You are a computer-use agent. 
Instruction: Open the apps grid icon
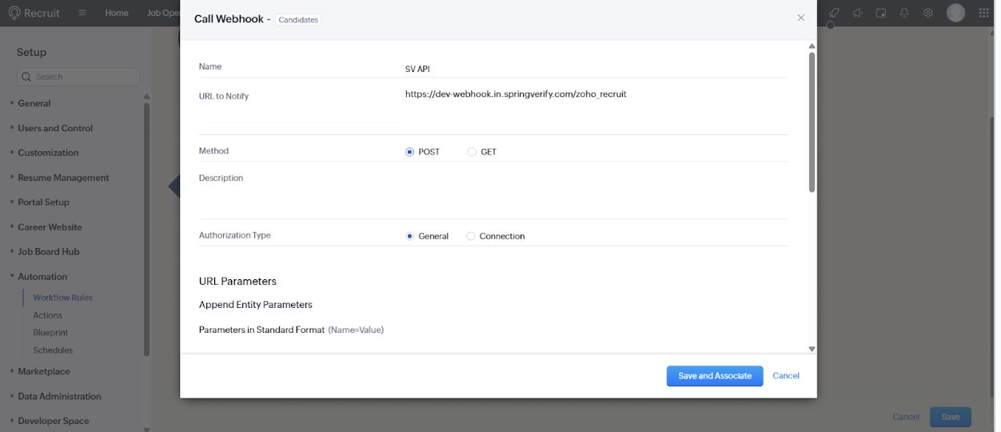pos(984,13)
